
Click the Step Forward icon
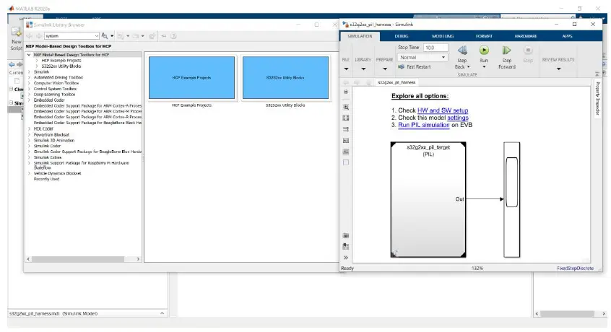[506, 51]
